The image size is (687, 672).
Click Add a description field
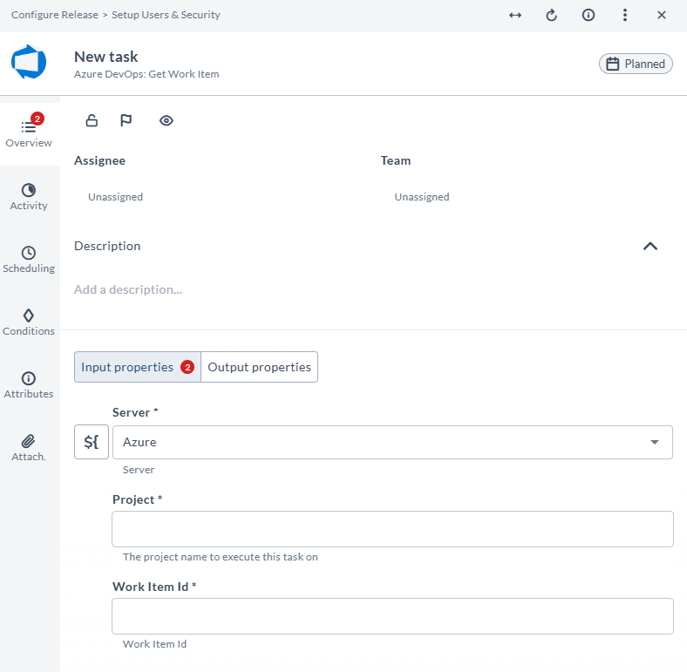click(x=128, y=289)
